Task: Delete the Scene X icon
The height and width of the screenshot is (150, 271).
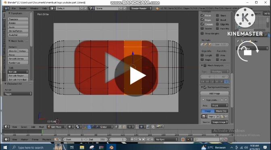Action: [125, 8]
